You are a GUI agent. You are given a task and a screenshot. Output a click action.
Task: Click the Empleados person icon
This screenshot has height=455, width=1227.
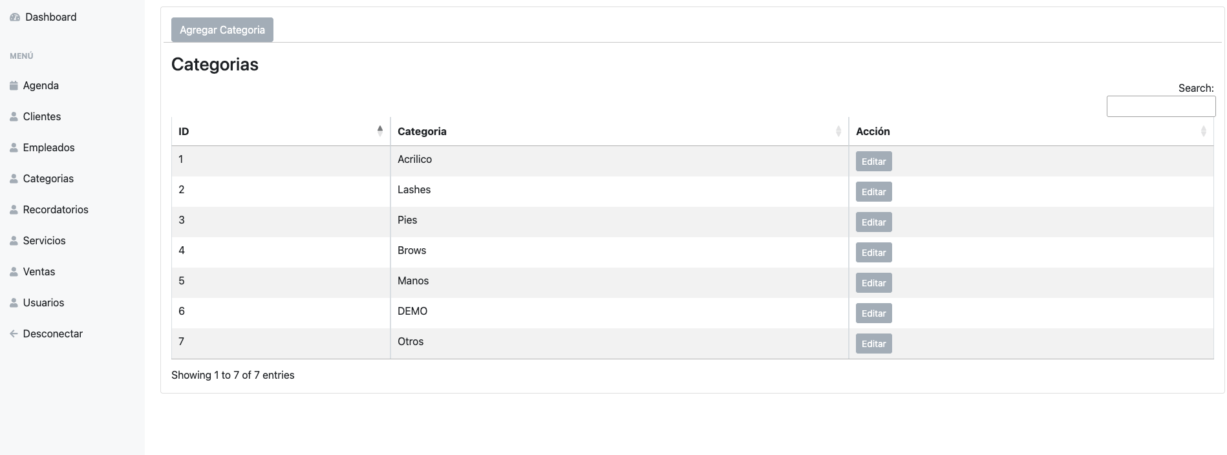click(14, 148)
